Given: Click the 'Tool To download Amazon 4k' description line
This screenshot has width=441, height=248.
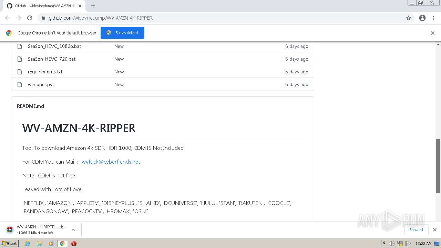Looking at the screenshot, I should [103, 148].
